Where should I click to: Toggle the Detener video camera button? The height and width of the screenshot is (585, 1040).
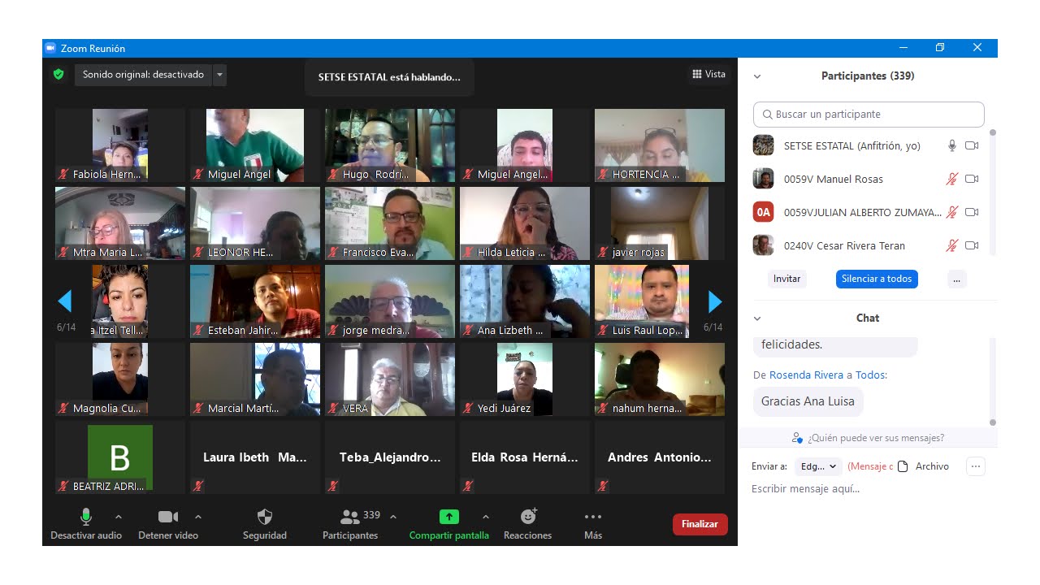point(168,524)
